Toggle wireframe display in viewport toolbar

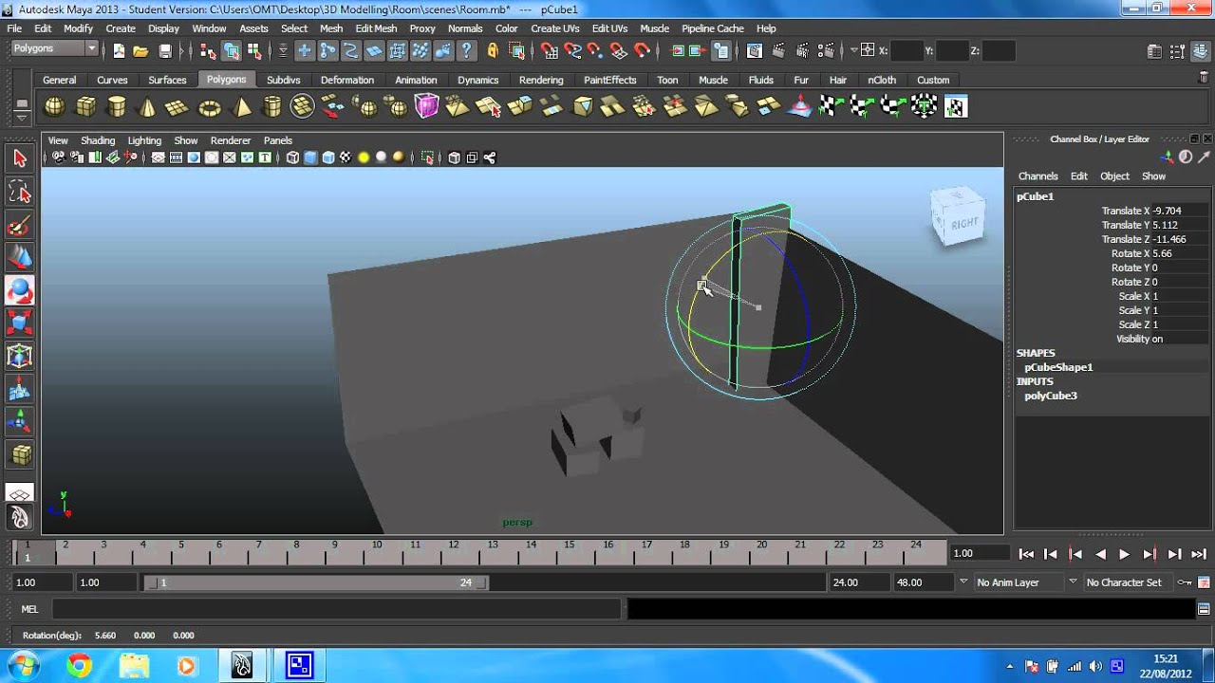click(292, 157)
